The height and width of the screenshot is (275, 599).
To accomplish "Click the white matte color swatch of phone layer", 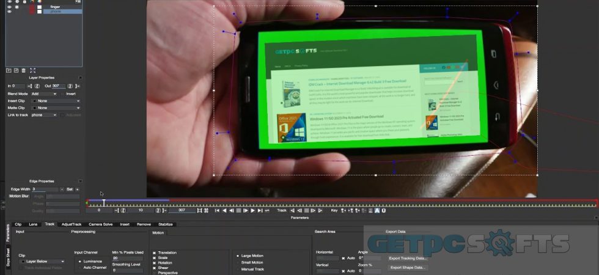I will point(39,12).
